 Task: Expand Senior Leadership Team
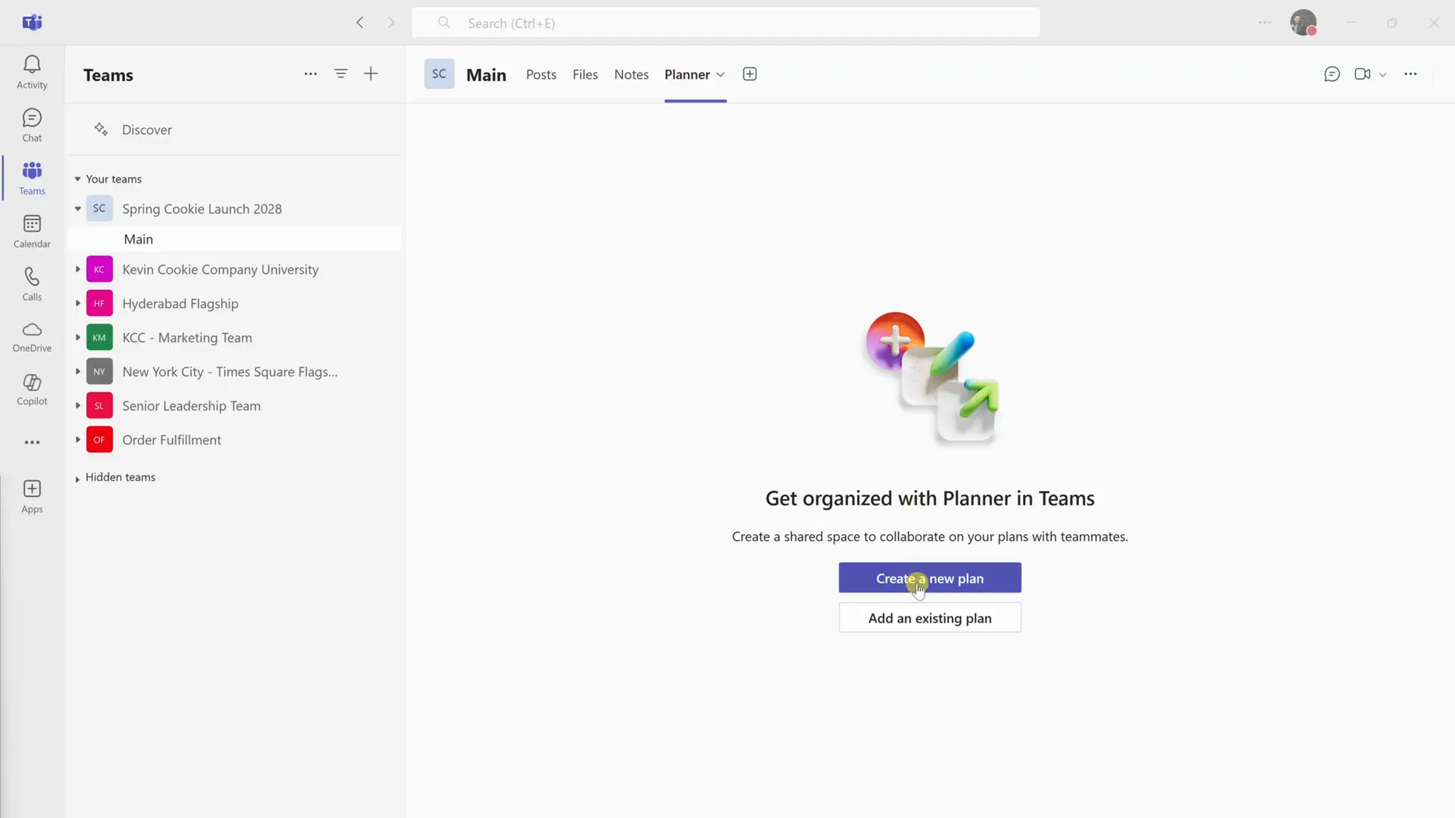coord(77,406)
